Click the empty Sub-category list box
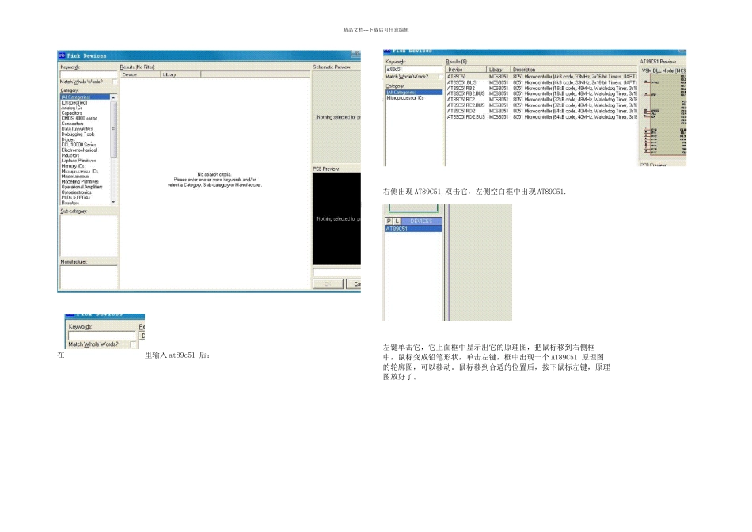This screenshot has height=532, width=752. tap(89, 235)
